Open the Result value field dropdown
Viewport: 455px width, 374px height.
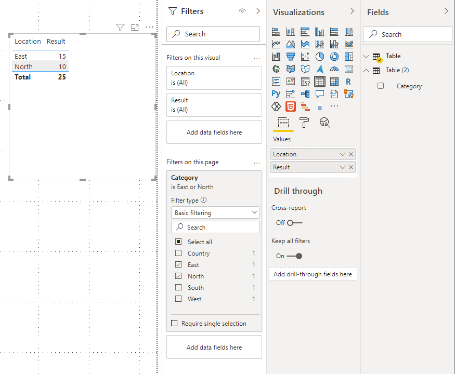pyautogui.click(x=342, y=167)
